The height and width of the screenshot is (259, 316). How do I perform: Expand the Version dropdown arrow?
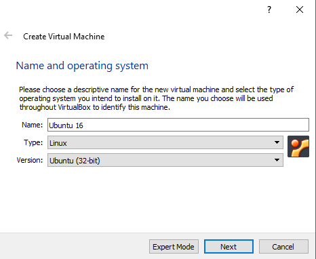[277, 160]
